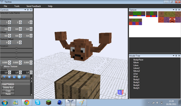Click the first Position value field
This screenshot has width=181, height=106.
[4, 29]
